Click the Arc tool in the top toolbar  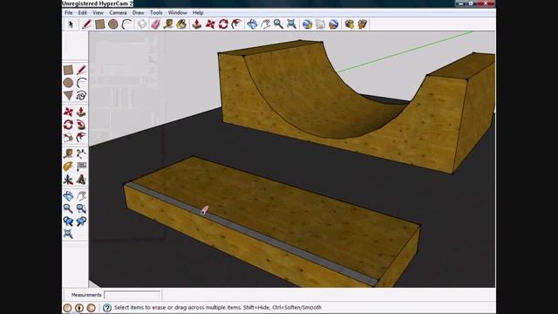click(x=126, y=24)
